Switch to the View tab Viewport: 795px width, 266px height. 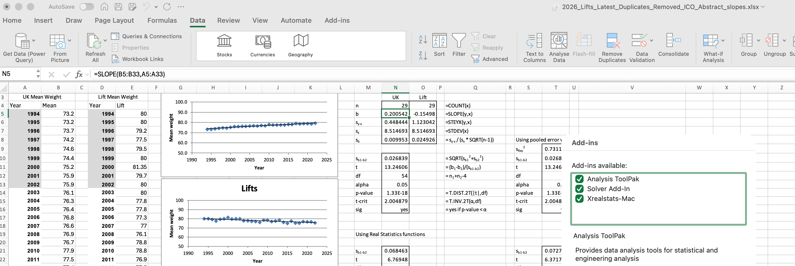(260, 20)
